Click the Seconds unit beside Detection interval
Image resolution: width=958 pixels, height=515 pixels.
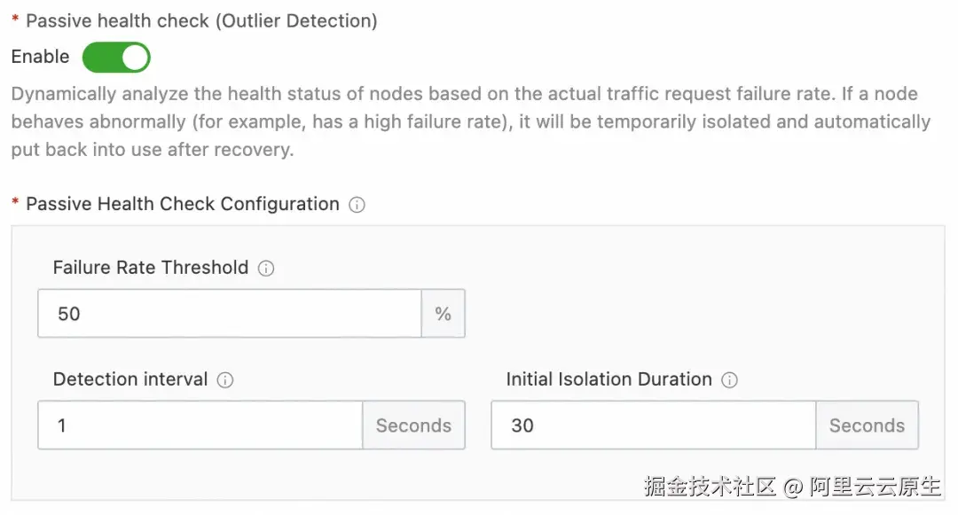tap(413, 425)
